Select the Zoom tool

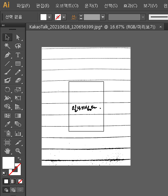18,151
